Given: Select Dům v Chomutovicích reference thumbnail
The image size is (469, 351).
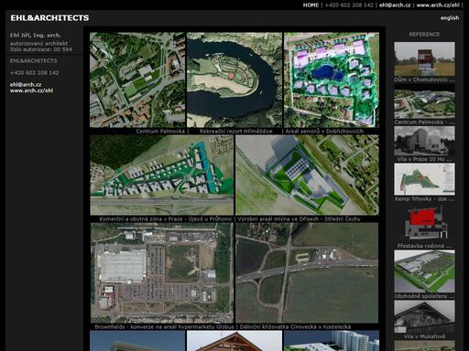Looking at the screenshot, I should (x=424, y=59).
